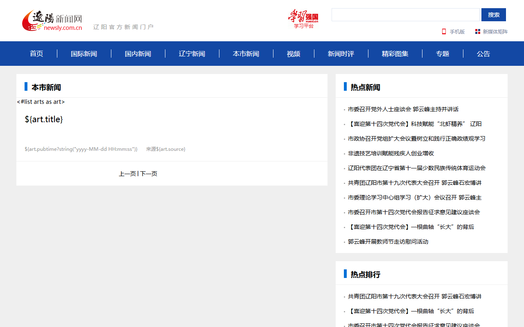Image resolution: width=524 pixels, height=327 pixels.
Task: Click the 本市新闻 section heading
Action: point(46,87)
